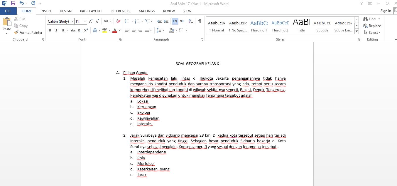Screen dimensions: 397x186
Task: Activate the Format Painter
Action: point(28,33)
